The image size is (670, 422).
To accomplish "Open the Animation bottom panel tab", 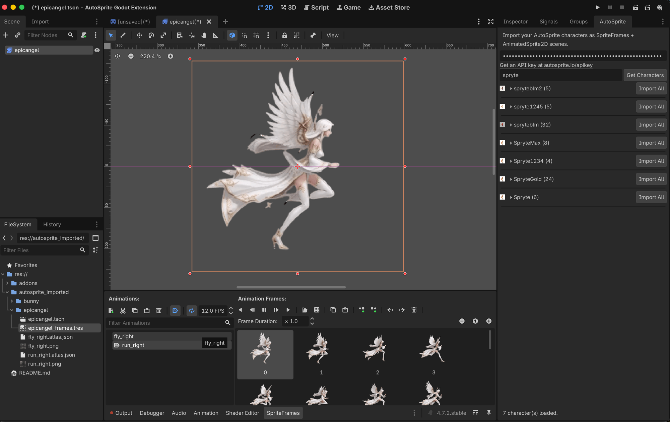I will point(206,413).
